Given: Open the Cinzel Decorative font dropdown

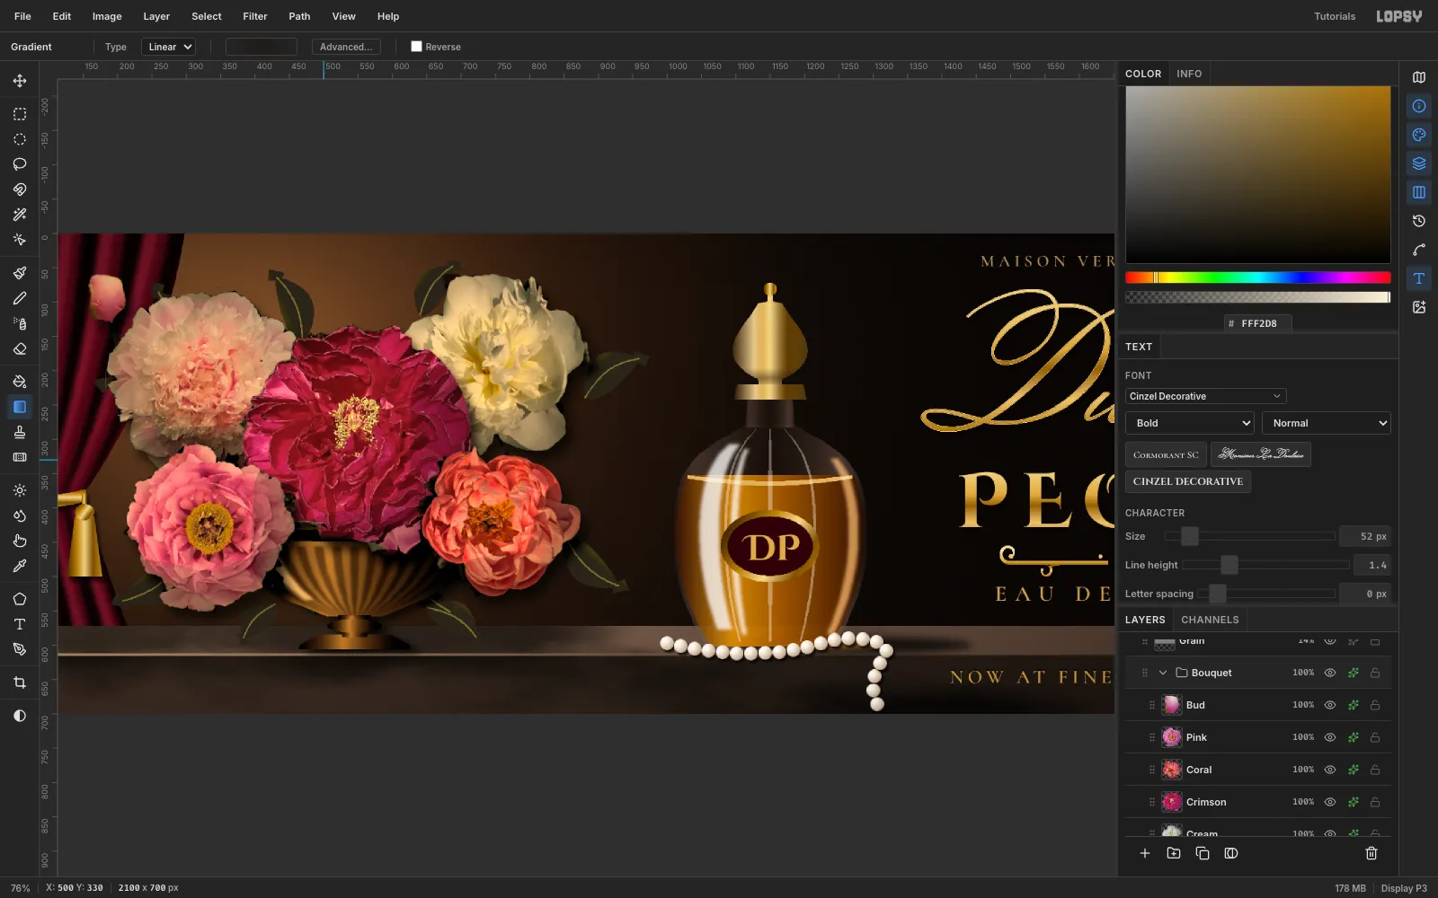Looking at the screenshot, I should click(x=1205, y=396).
